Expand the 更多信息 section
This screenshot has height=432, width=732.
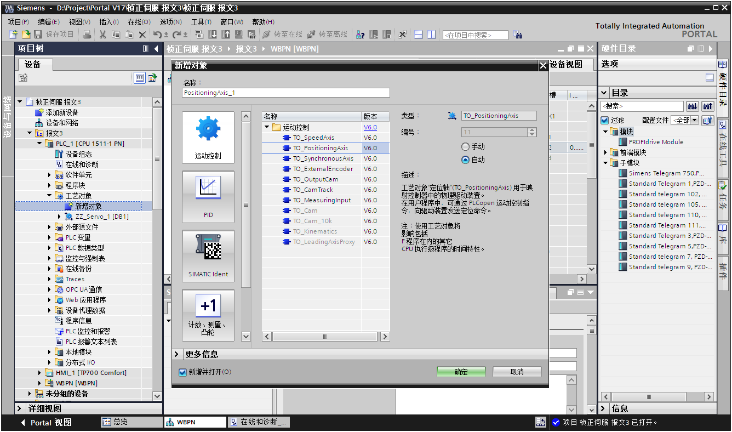(x=178, y=354)
